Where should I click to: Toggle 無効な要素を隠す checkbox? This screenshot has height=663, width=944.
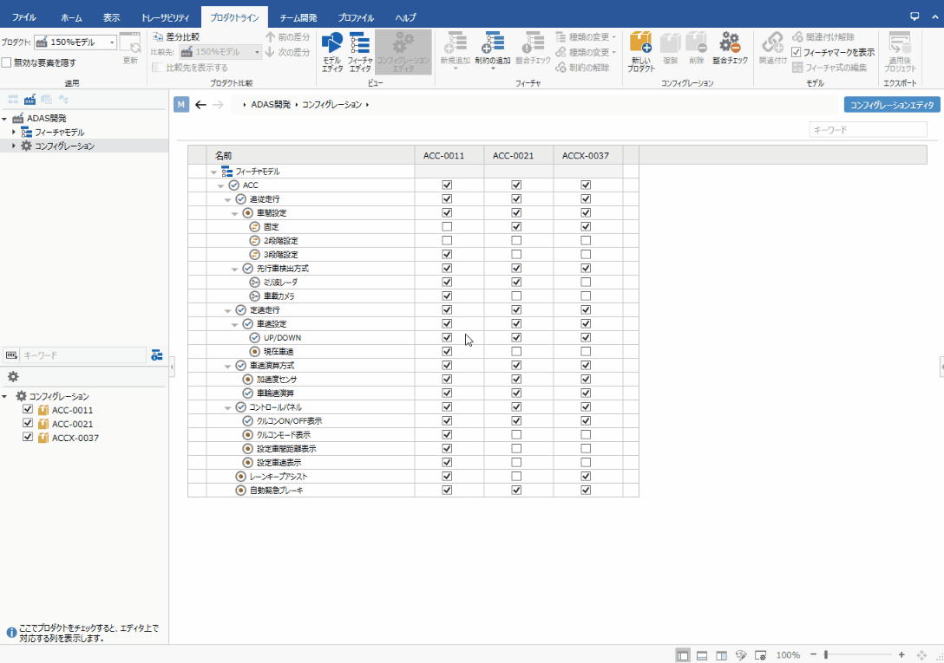click(7, 62)
